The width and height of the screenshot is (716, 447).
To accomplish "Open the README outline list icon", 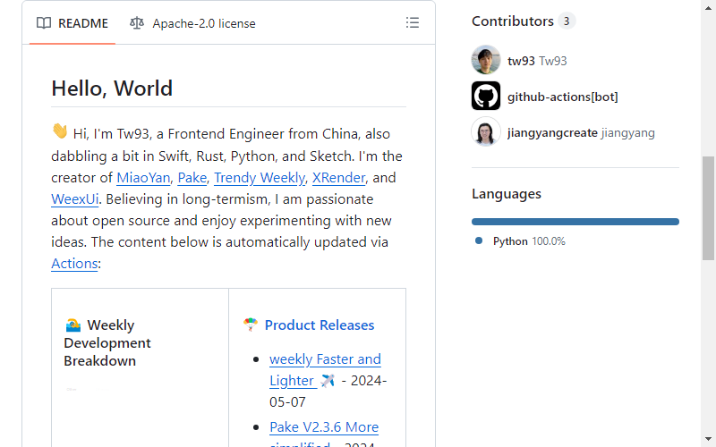I will 413,23.
